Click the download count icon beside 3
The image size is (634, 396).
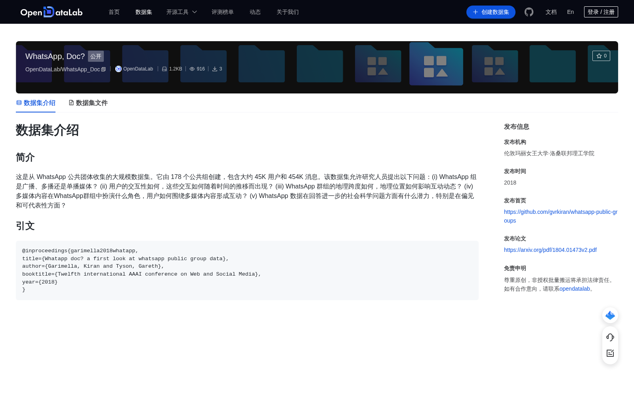click(x=215, y=69)
